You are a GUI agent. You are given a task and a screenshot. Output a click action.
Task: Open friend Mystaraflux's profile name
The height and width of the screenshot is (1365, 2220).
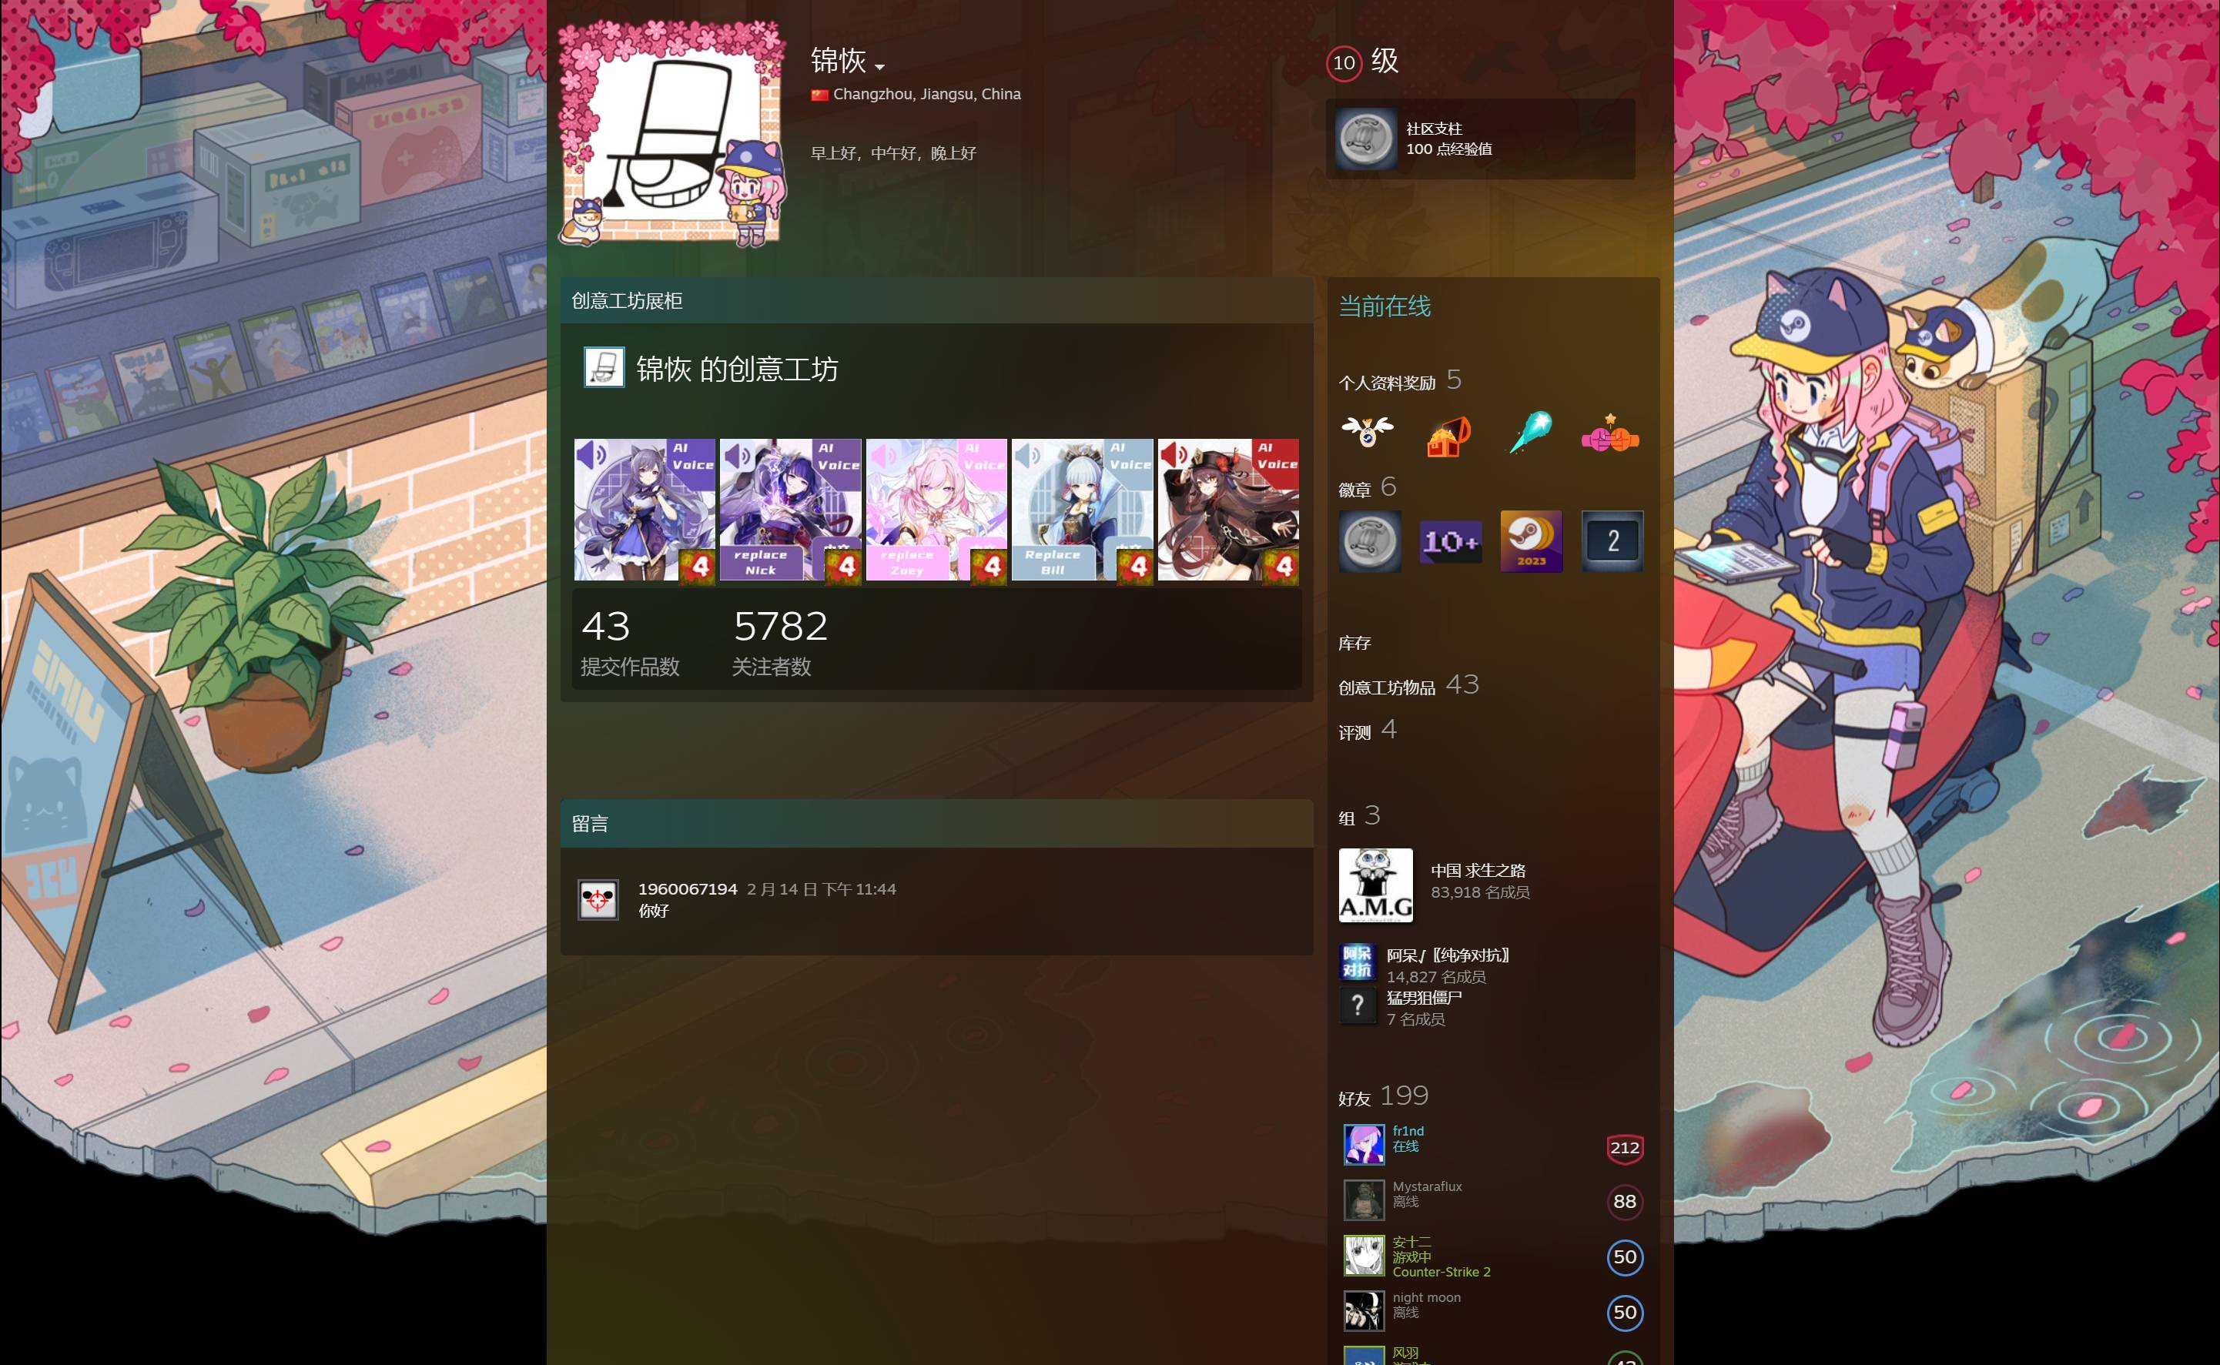pyautogui.click(x=1426, y=1186)
